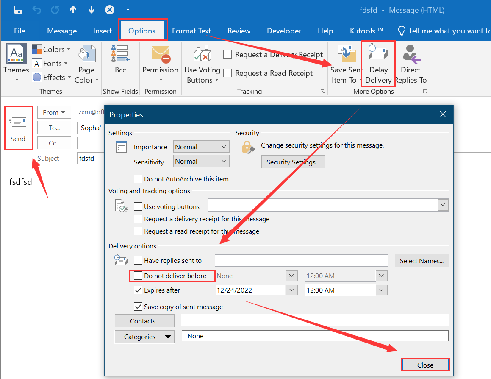Click the Use Voting Buttons icon
491x379 pixels.
202,61
